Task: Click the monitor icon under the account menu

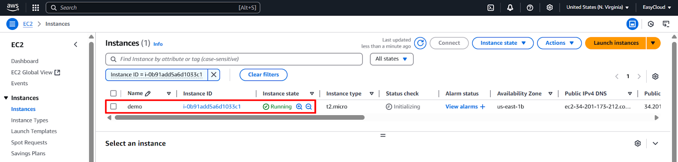Action: click(666, 24)
